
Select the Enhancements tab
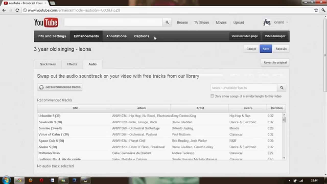(86, 36)
